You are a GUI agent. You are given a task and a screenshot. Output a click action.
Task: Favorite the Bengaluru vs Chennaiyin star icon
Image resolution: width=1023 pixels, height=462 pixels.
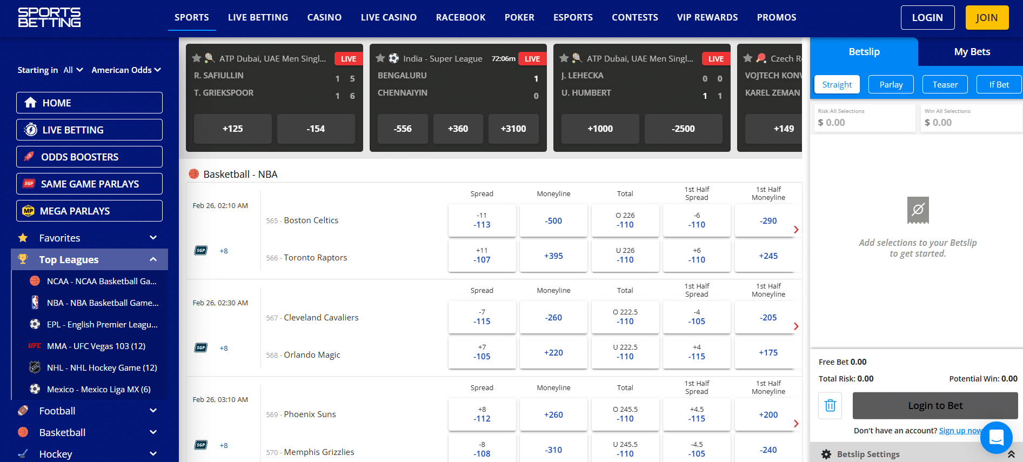pos(380,58)
